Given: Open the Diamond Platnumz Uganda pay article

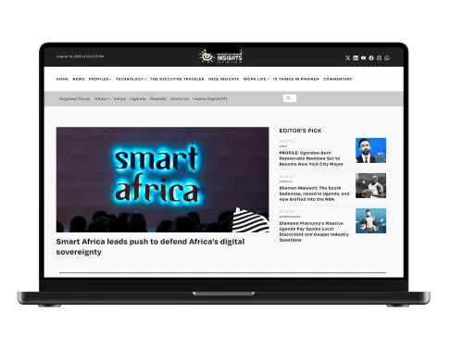Looking at the screenshot, I should tap(314, 231).
